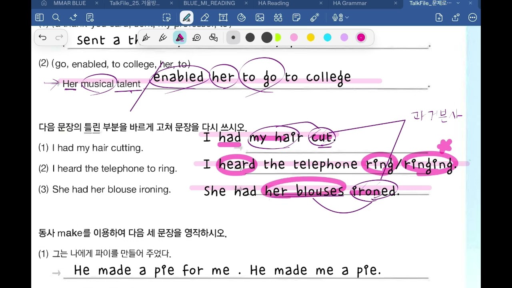
Task: Select the medium stroke width
Action: tap(250, 38)
